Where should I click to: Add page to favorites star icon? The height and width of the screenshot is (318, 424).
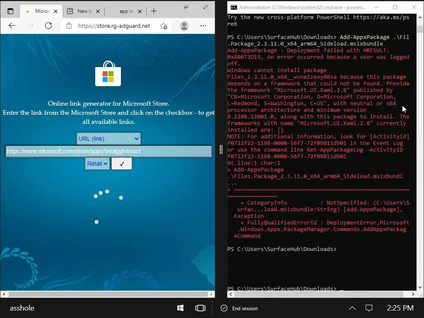(164, 26)
